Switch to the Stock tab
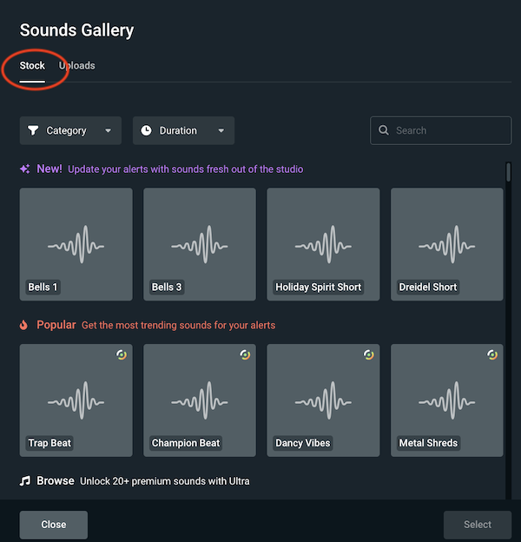The height and width of the screenshot is (542, 521). pyautogui.click(x=32, y=66)
